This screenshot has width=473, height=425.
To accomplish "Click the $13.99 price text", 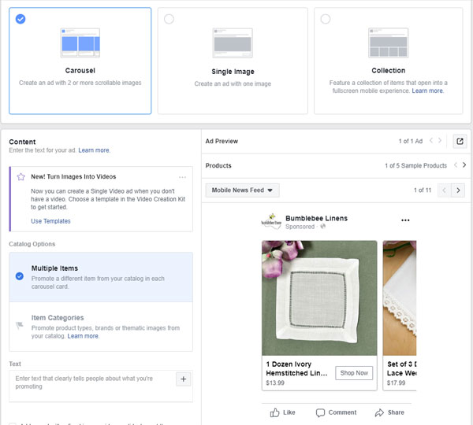I will (275, 382).
